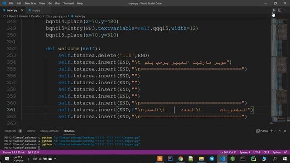
Task: Open the dark blue app in taskbar
Action: tap(170, 159)
